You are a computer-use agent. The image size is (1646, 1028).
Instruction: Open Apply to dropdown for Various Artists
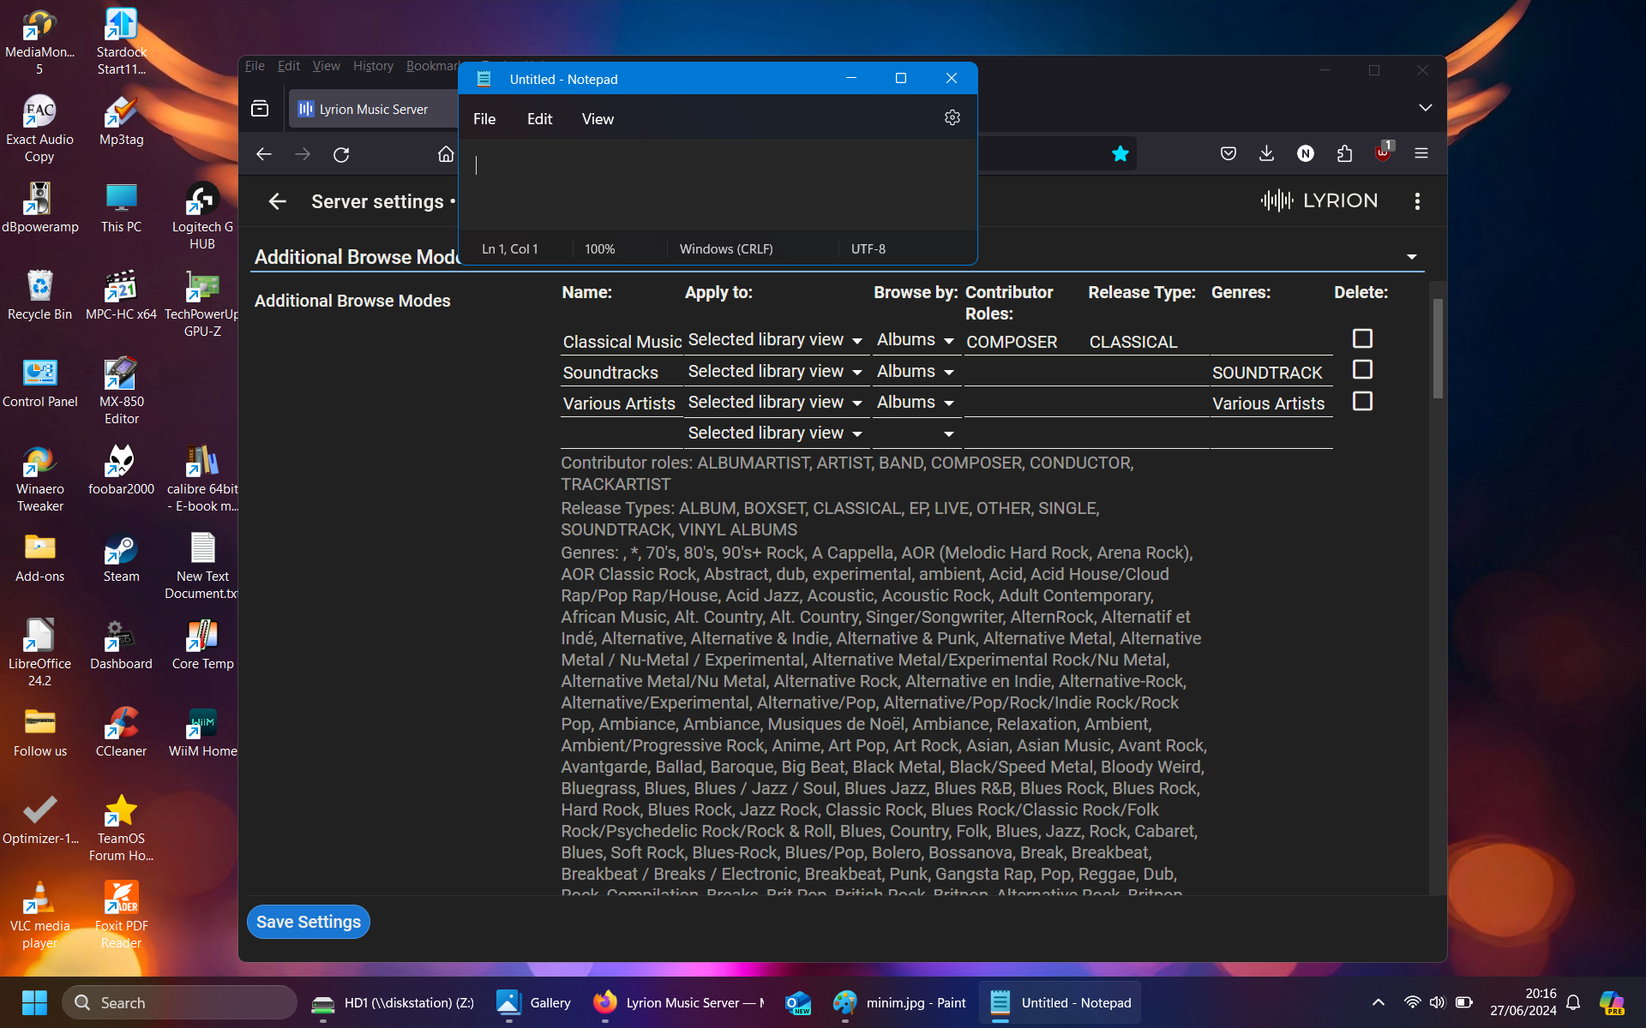point(775,403)
